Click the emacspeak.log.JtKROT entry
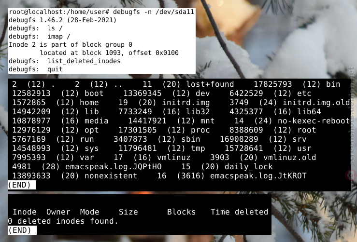 click(x=258, y=175)
